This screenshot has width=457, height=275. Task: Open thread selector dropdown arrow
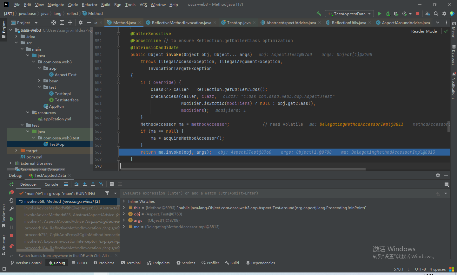(x=115, y=193)
